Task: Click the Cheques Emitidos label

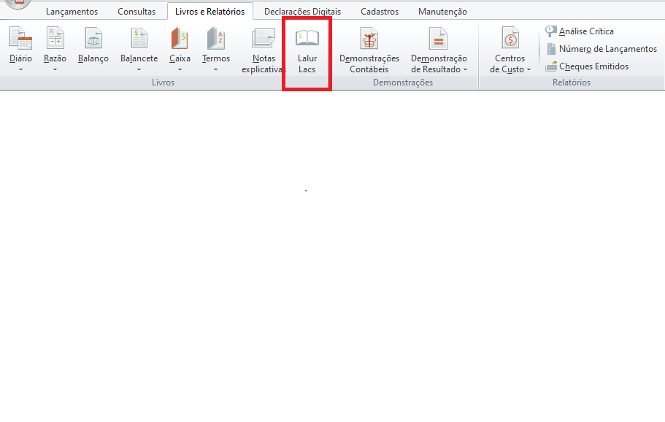Action: pyautogui.click(x=593, y=66)
